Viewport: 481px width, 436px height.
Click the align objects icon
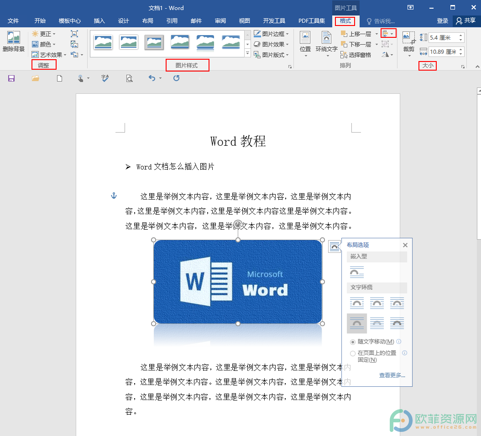(x=385, y=33)
